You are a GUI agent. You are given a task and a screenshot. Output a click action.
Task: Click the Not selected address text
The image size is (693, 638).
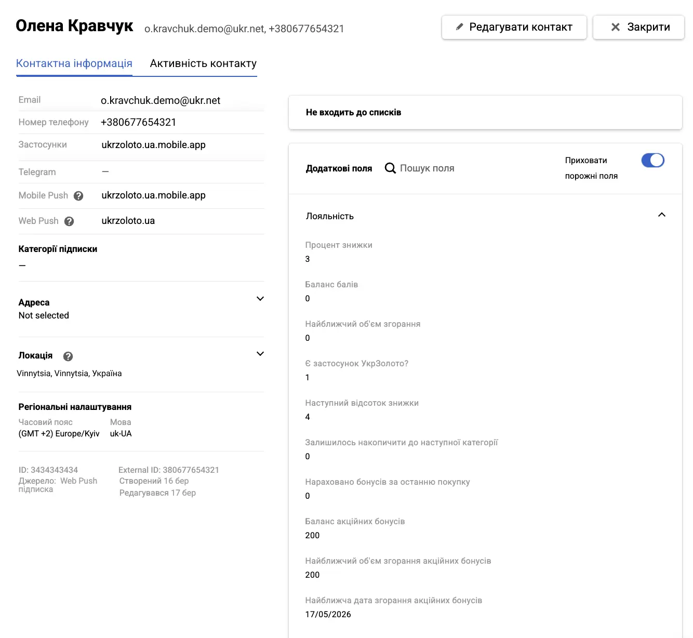[44, 315]
